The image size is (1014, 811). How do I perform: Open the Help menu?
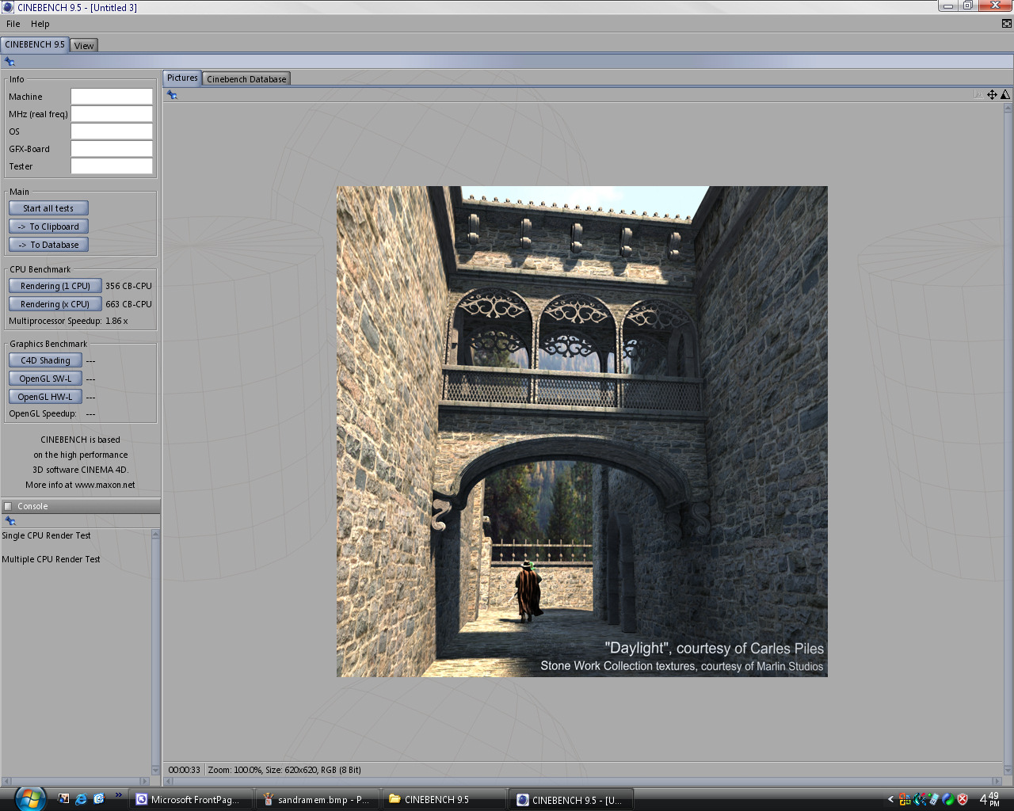tap(40, 24)
